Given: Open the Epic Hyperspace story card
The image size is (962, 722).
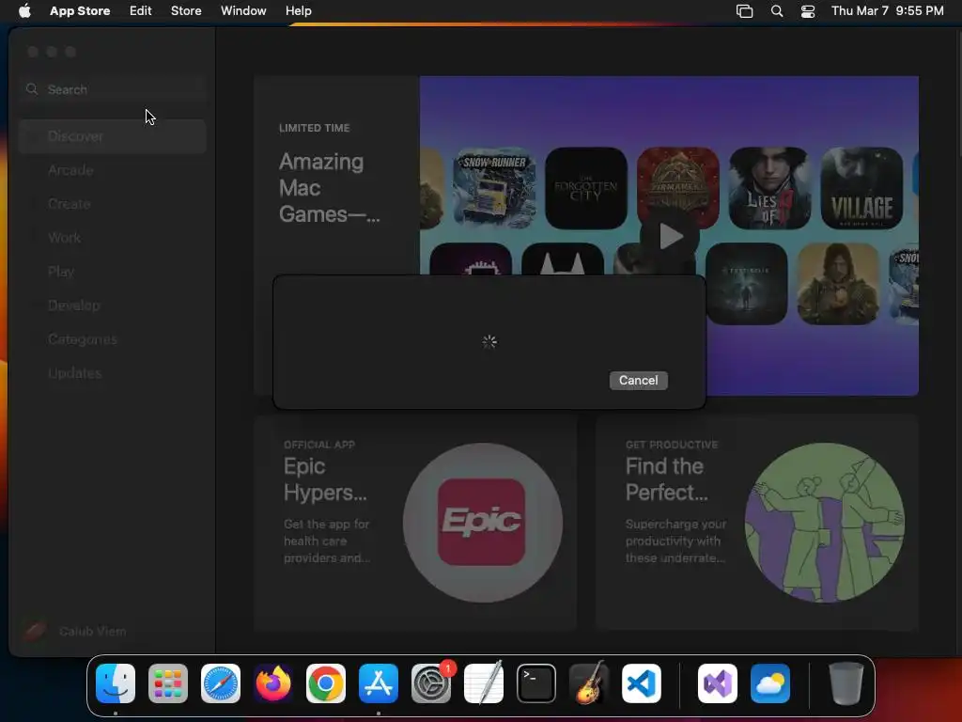Looking at the screenshot, I should [415, 523].
